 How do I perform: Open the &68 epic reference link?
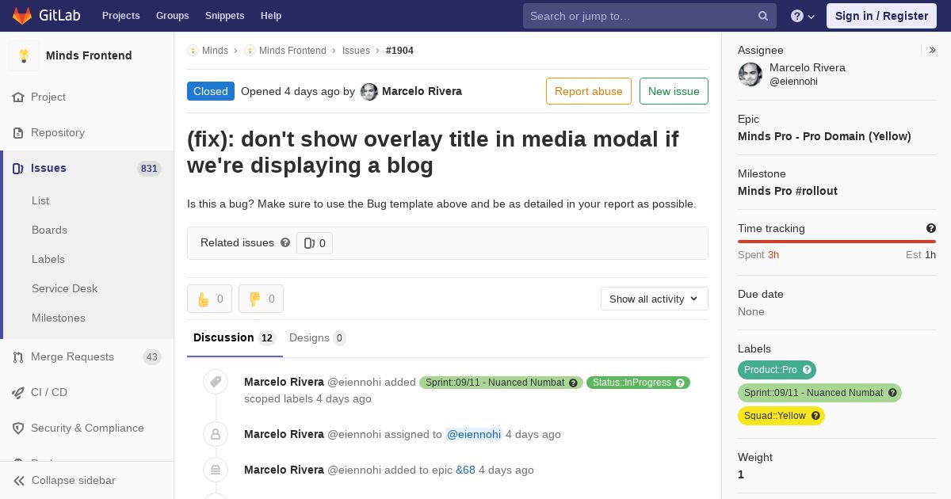click(x=465, y=470)
